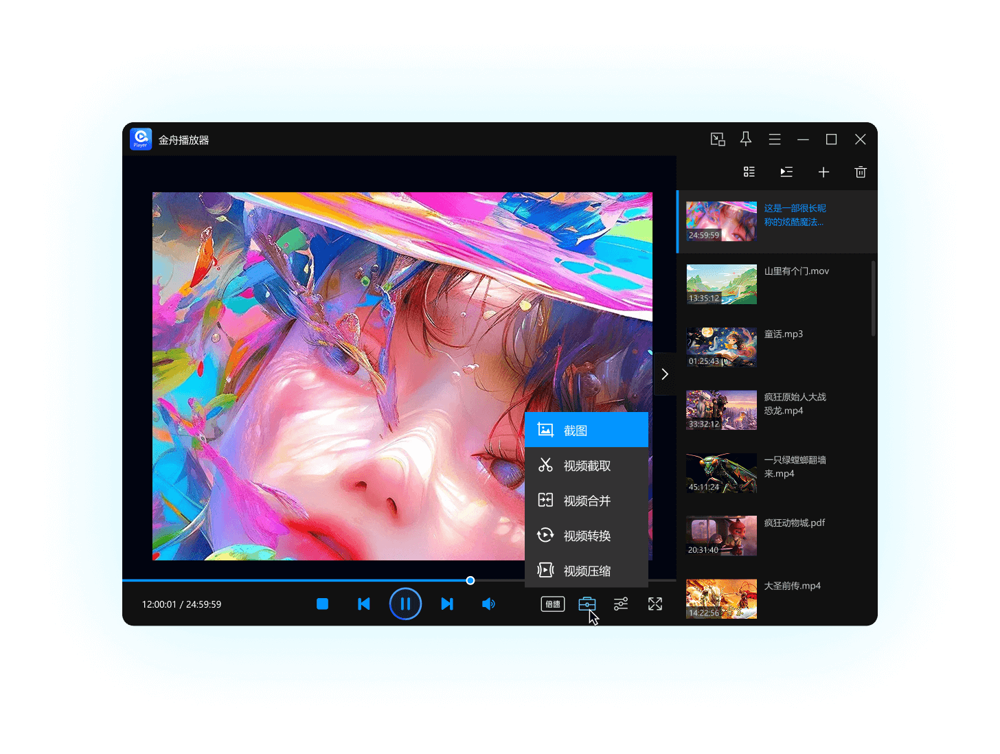This screenshot has height=754, width=1000.
Task: Add a file with the plus icon
Action: (823, 172)
